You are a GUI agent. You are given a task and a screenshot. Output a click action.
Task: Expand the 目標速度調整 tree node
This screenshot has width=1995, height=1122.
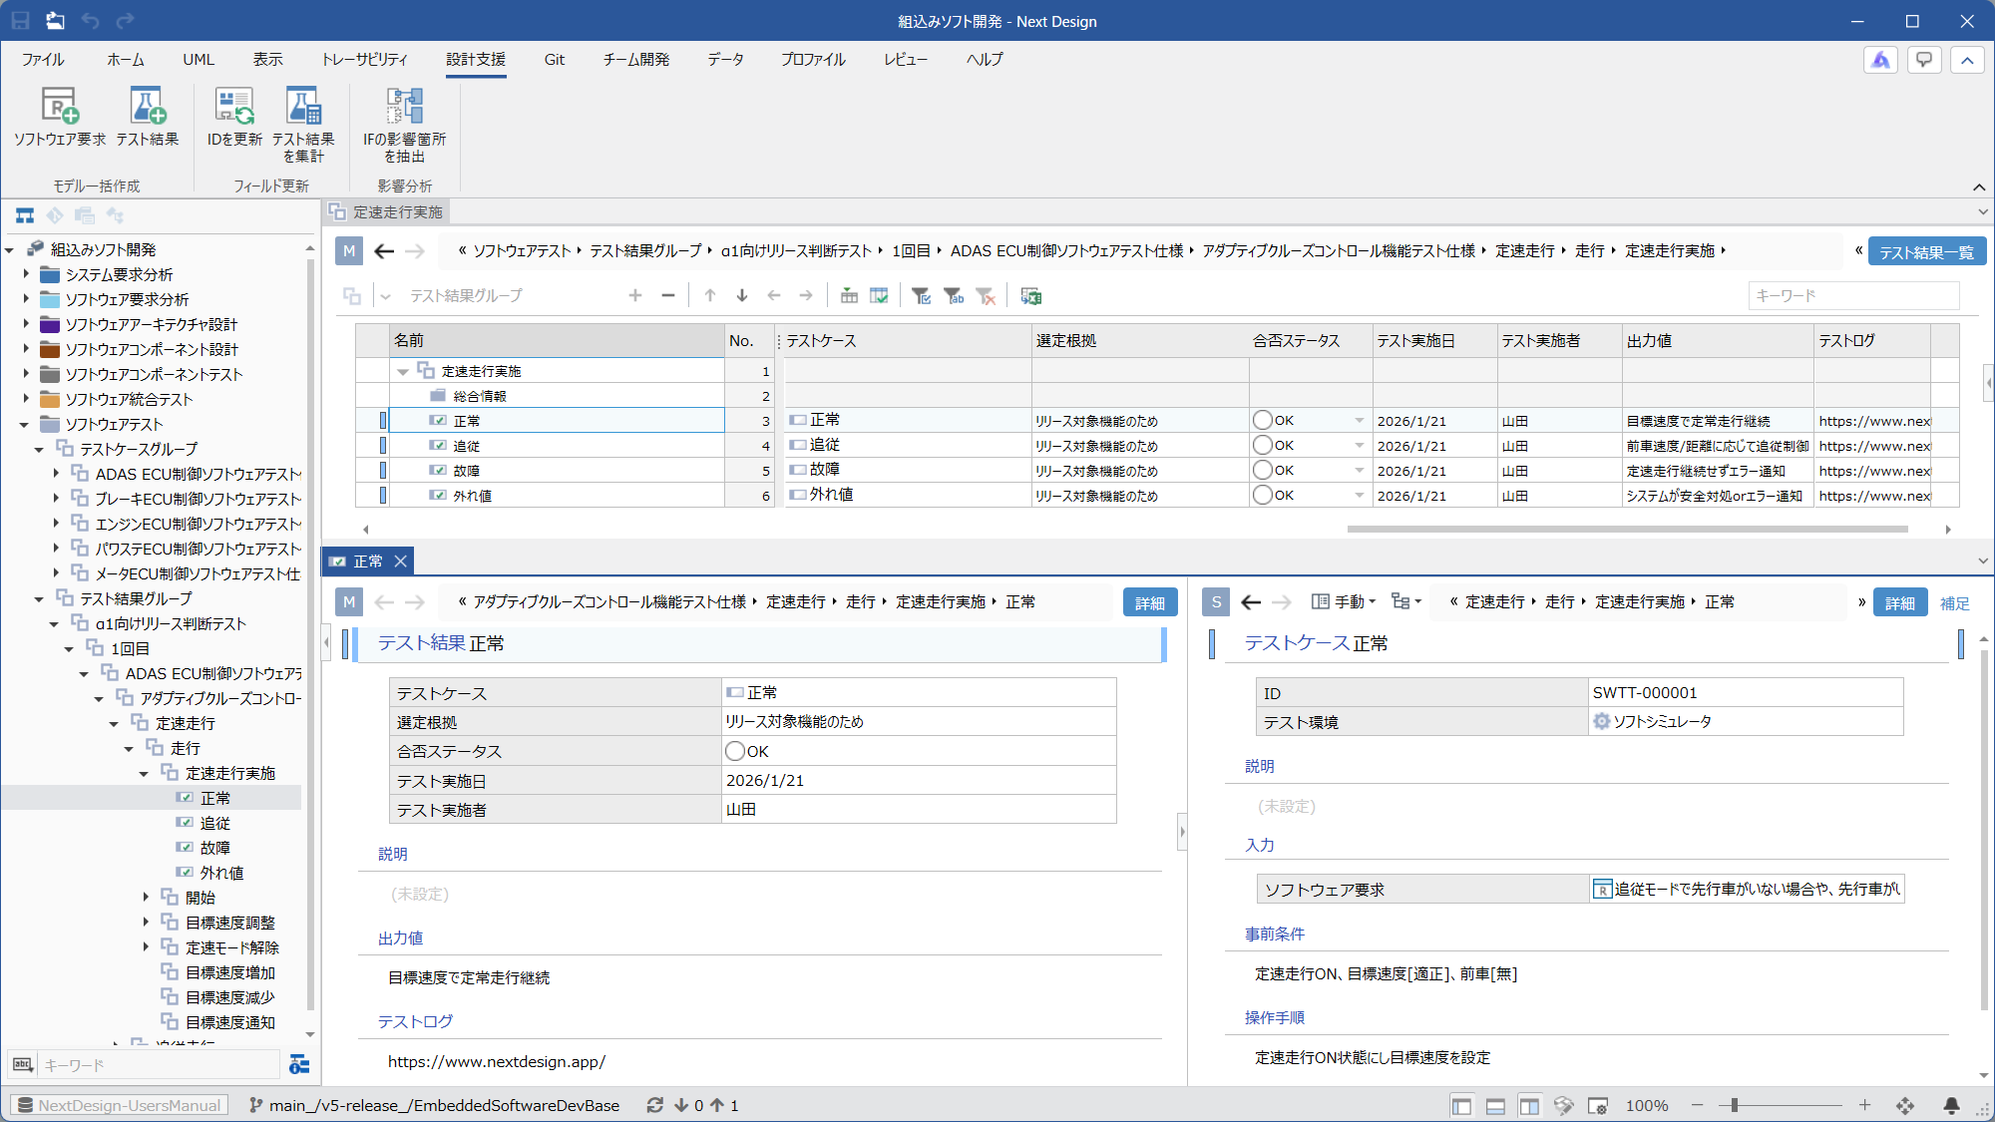click(146, 923)
